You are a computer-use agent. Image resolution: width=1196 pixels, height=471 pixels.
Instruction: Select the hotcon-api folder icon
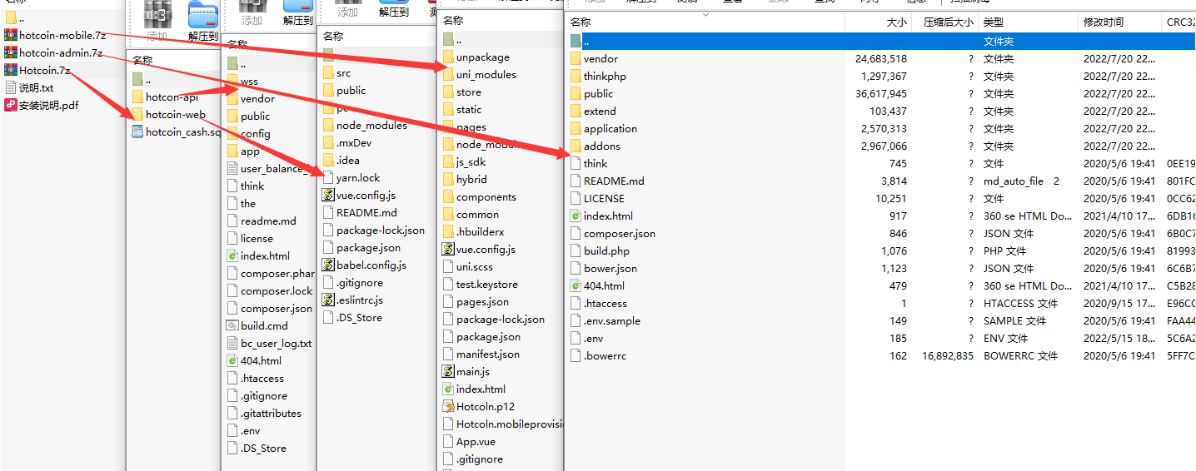[x=137, y=97]
